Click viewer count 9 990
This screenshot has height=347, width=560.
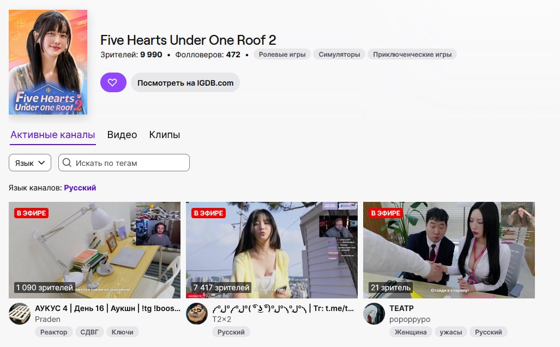[151, 55]
